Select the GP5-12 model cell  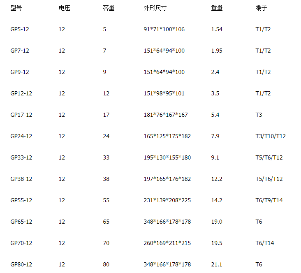pyautogui.click(x=20, y=29)
